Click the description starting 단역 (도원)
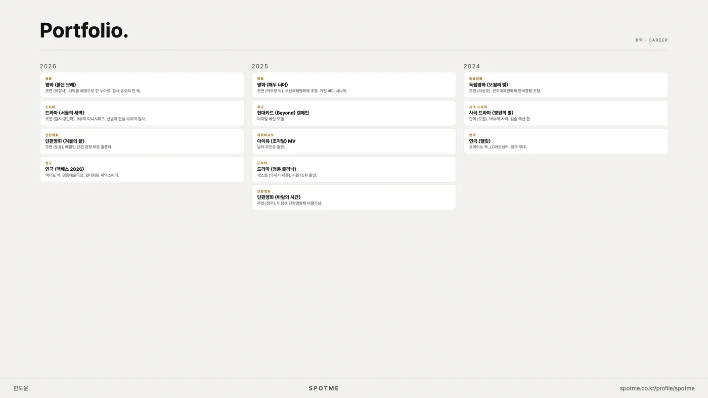708x398 pixels. 500,119
